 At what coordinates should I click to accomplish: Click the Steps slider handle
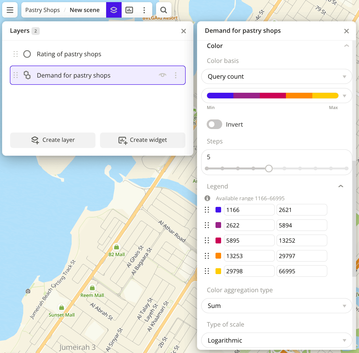(x=269, y=169)
